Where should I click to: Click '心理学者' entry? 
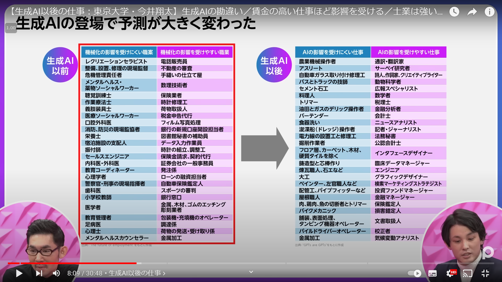[x=95, y=177]
